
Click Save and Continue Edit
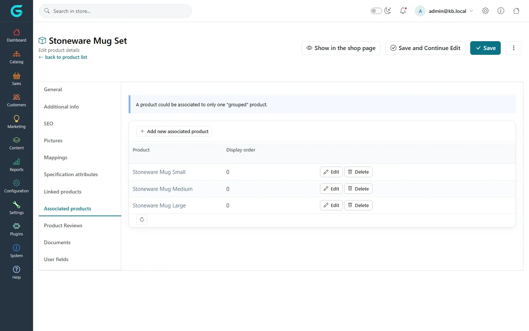coord(425,48)
